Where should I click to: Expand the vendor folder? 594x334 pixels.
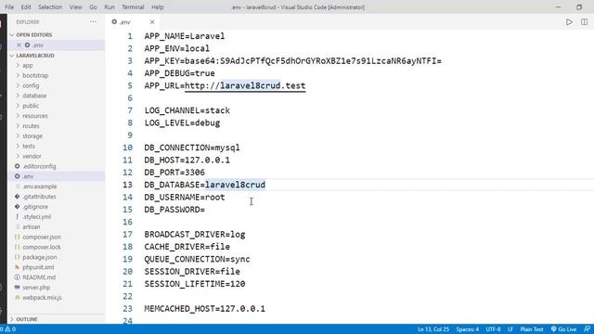[x=29, y=156]
